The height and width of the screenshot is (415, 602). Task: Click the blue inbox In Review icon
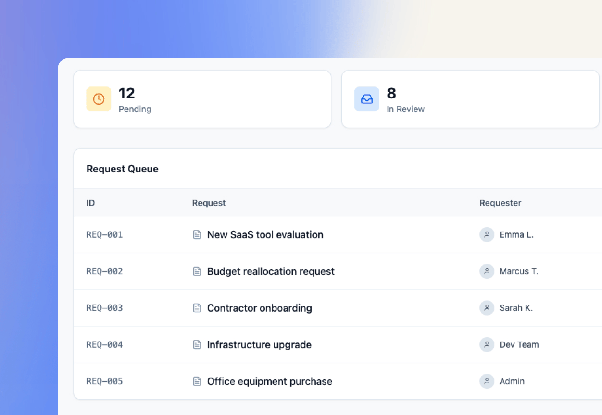point(367,99)
